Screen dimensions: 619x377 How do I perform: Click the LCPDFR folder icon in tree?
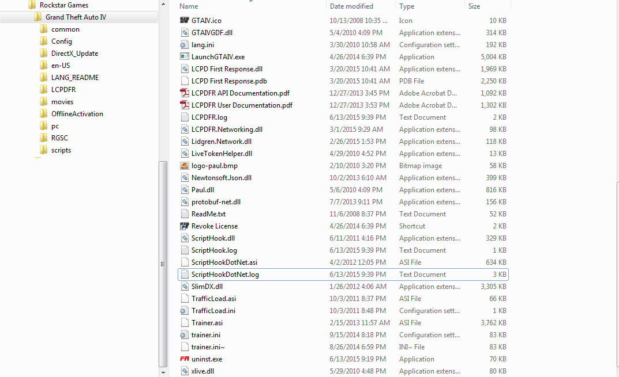pos(43,89)
